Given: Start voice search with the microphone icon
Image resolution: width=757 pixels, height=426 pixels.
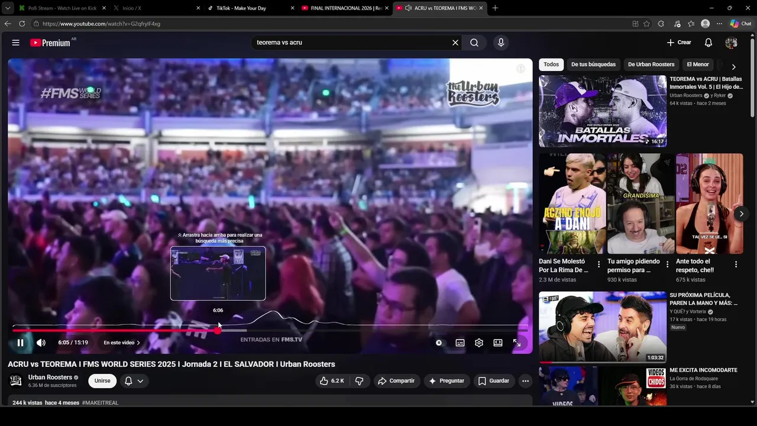Looking at the screenshot, I should pos(501,43).
